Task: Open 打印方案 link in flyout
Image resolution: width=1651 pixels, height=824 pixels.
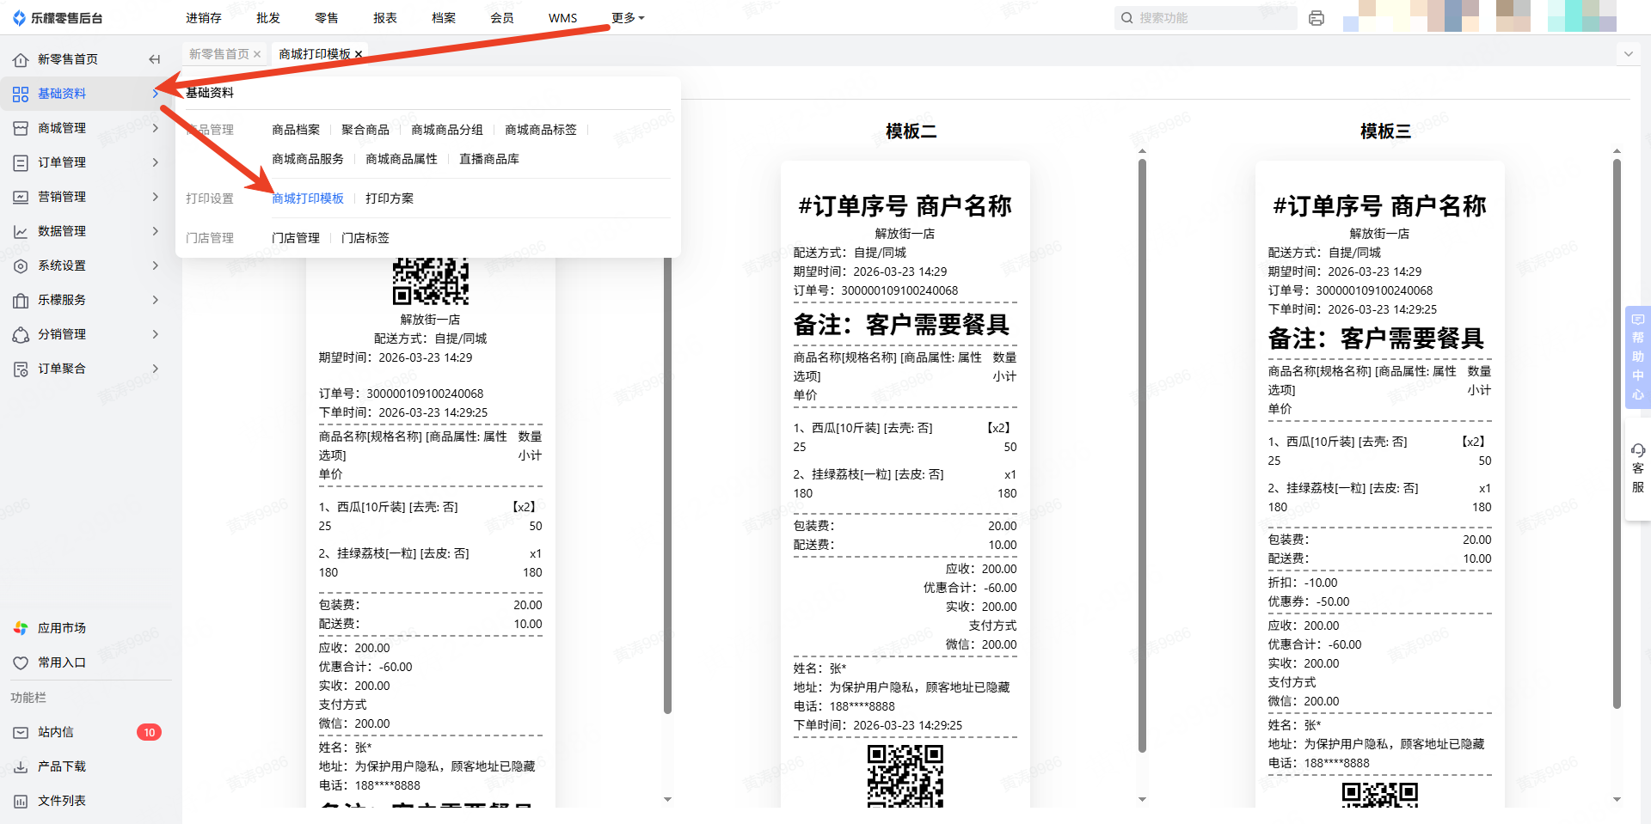Action: pos(390,198)
